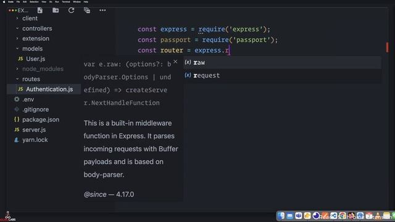Open the Terminal menu in menu bar
Image resolution: width=395 pixels, height=222 pixels.
(66, 2)
